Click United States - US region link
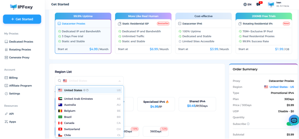 click(281, 87)
